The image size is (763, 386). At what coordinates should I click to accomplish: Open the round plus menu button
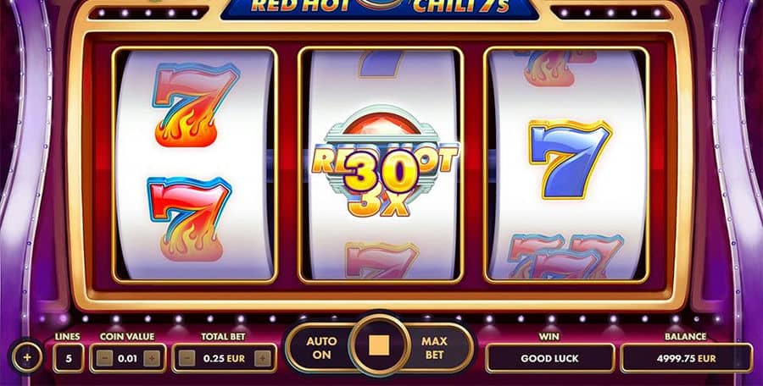(27, 357)
